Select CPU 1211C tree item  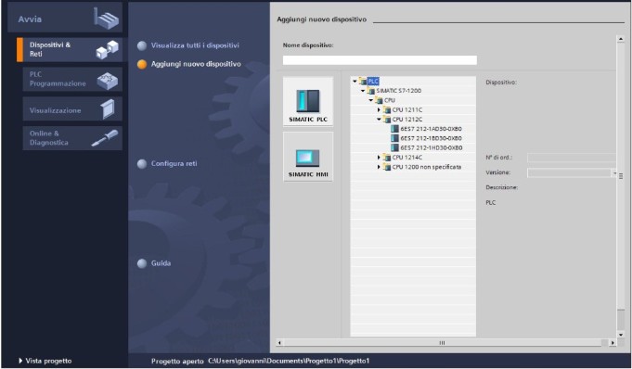(407, 110)
